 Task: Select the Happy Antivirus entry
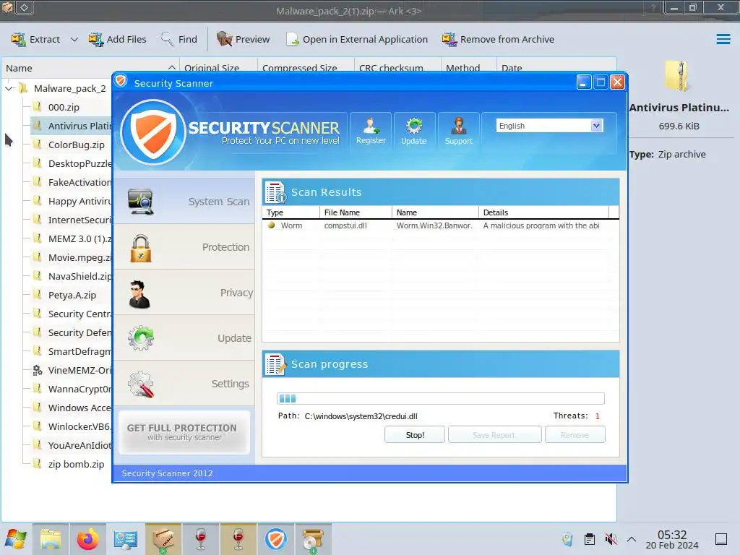coord(72,201)
